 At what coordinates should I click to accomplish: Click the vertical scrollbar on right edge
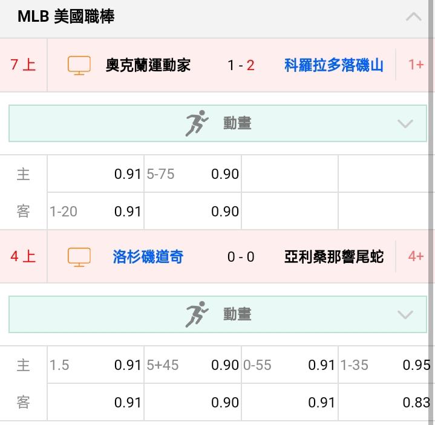pos(431,212)
